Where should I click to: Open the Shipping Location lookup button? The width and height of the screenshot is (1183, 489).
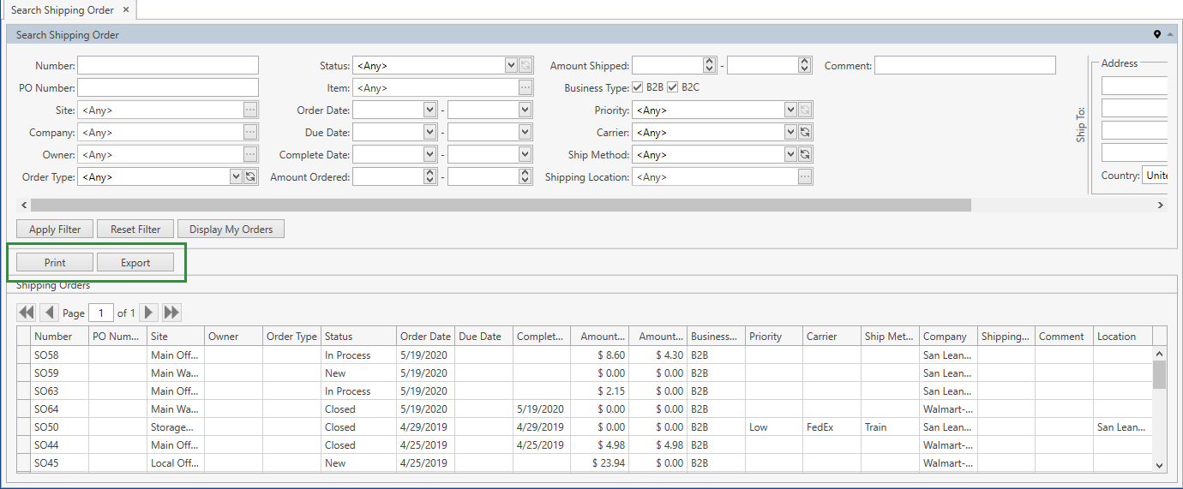805,177
